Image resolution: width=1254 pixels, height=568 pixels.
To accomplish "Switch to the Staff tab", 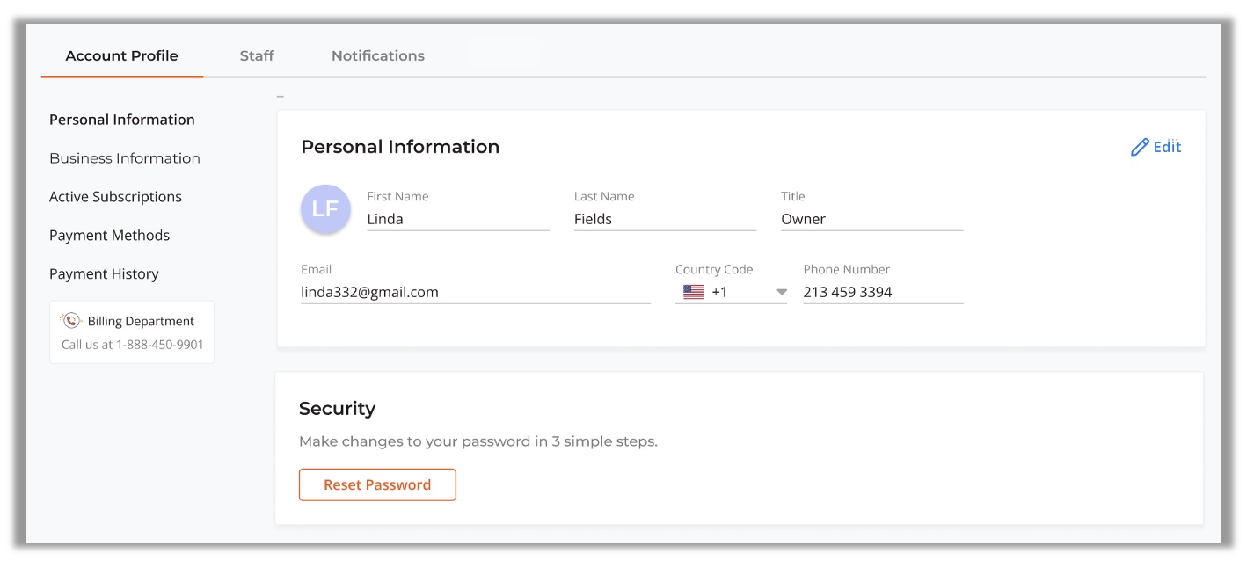I will pos(257,55).
